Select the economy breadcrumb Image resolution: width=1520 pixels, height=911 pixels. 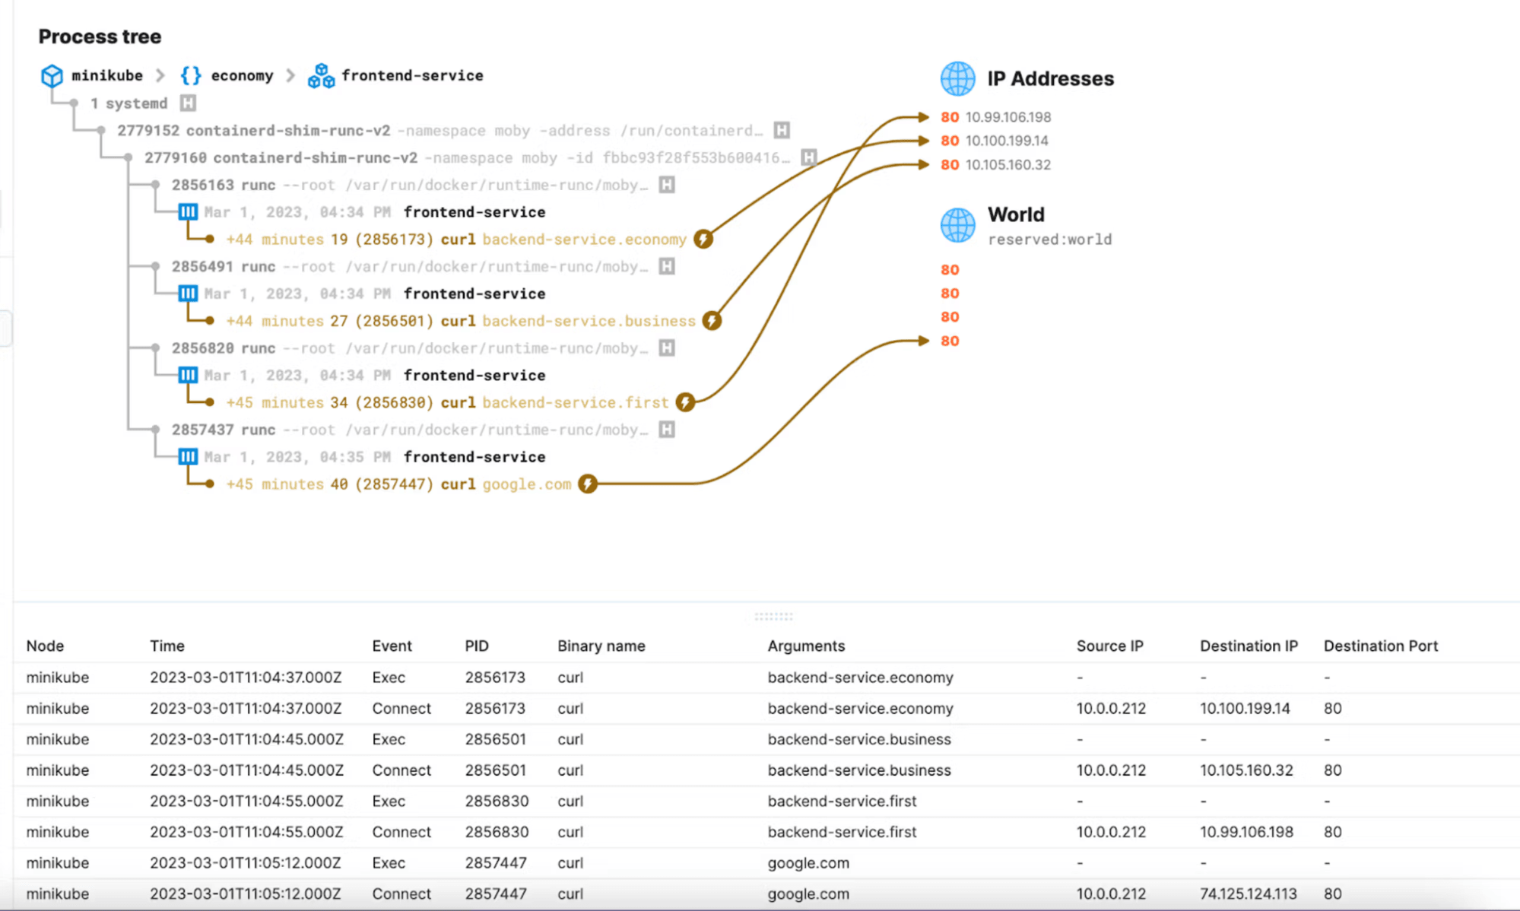(x=242, y=75)
